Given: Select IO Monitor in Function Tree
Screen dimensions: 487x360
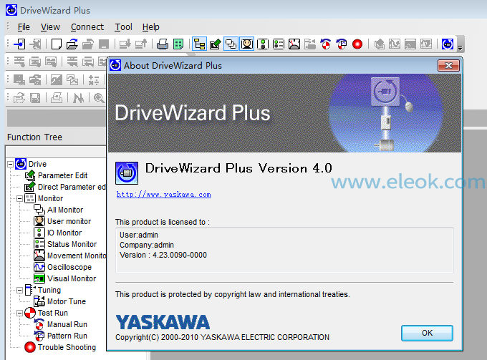Looking at the screenshot, I should click(64, 233).
